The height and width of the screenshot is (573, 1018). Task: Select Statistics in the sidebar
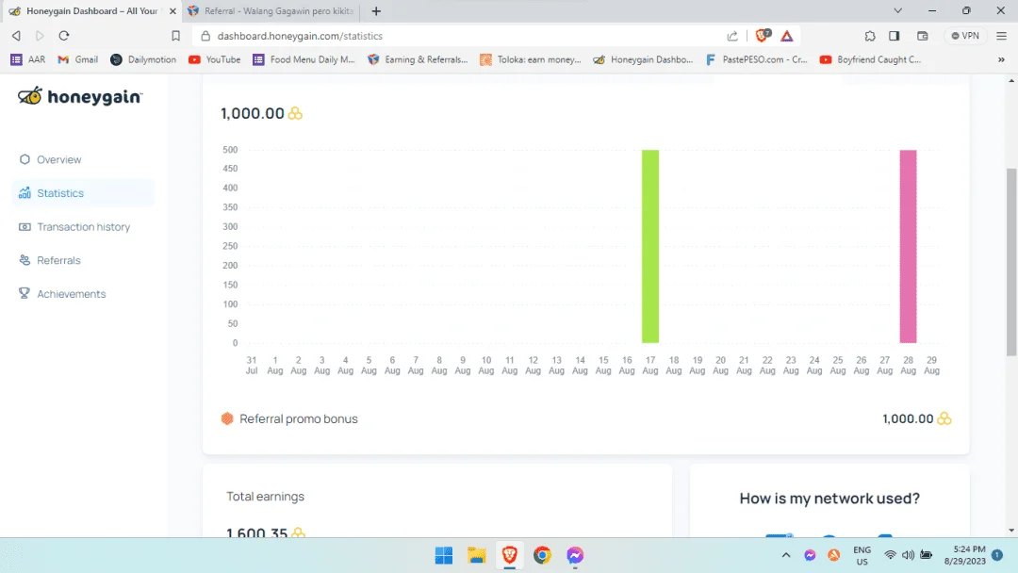coord(82,193)
